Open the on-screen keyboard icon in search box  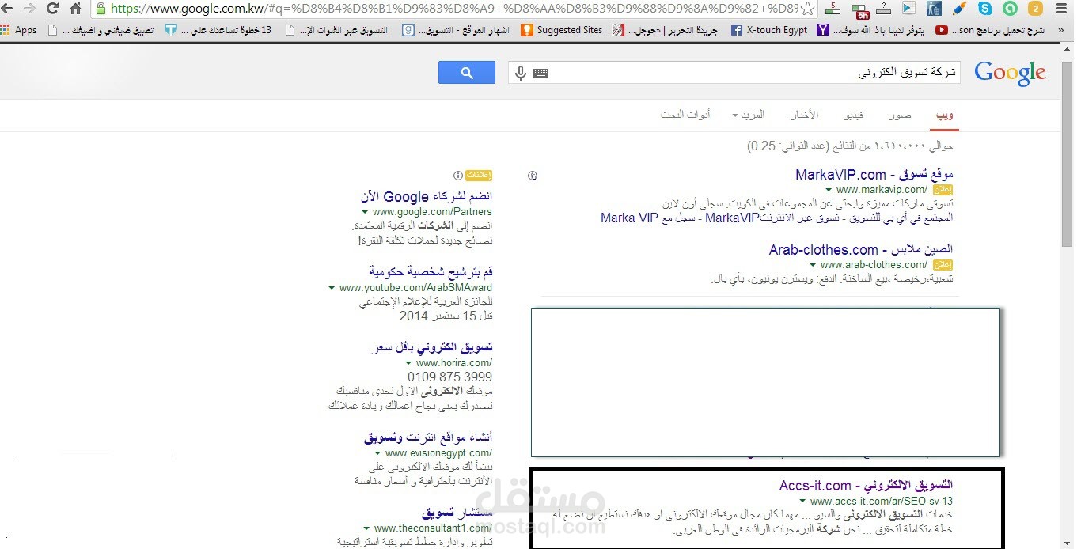[541, 73]
